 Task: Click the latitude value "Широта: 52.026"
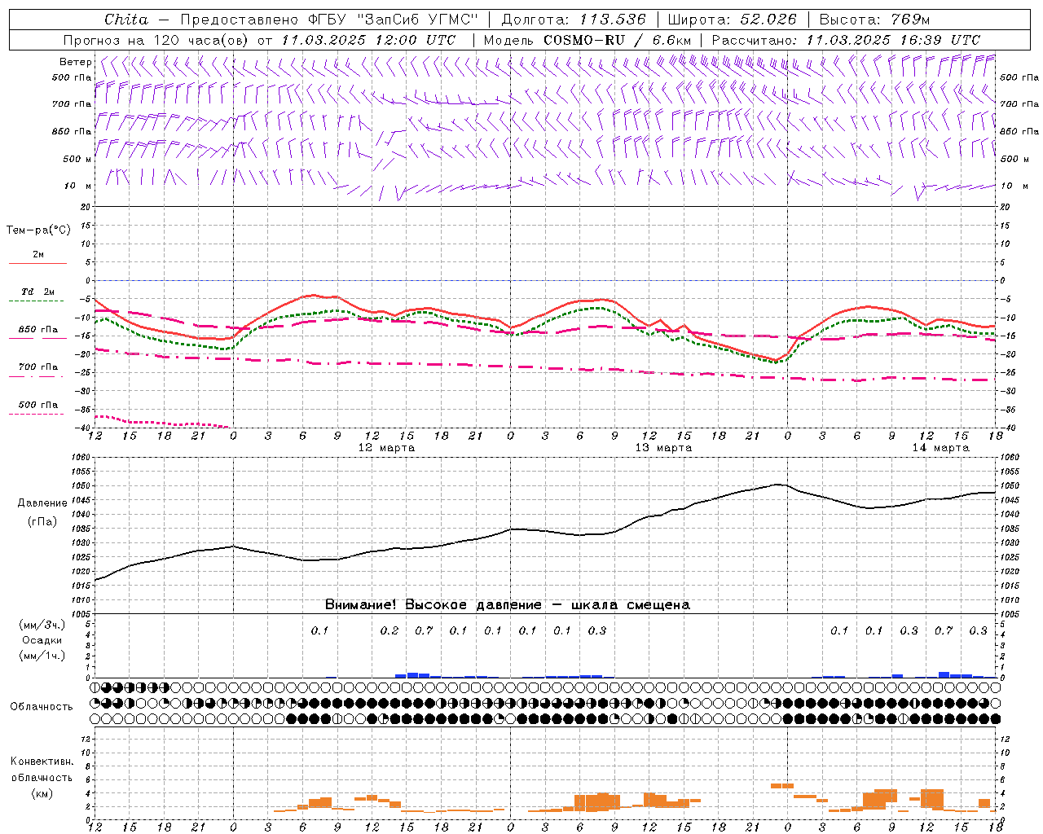click(732, 20)
